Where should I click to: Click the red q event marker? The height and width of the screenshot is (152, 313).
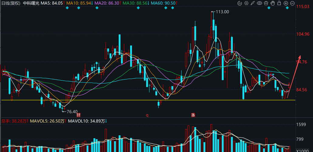pyautogui.click(x=147, y=115)
